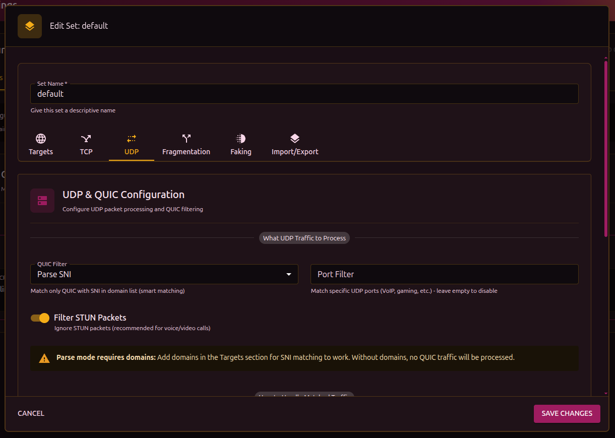This screenshot has width=615, height=438.
Task: Click the Import/Export layers icon
Action: (x=295, y=139)
